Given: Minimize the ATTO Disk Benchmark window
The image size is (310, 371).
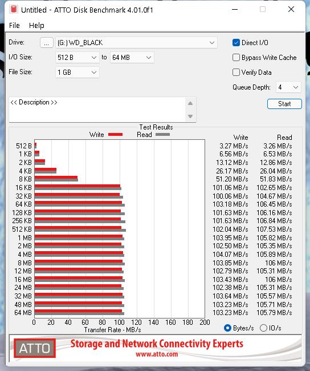Looking at the screenshot, I should coord(235,10).
